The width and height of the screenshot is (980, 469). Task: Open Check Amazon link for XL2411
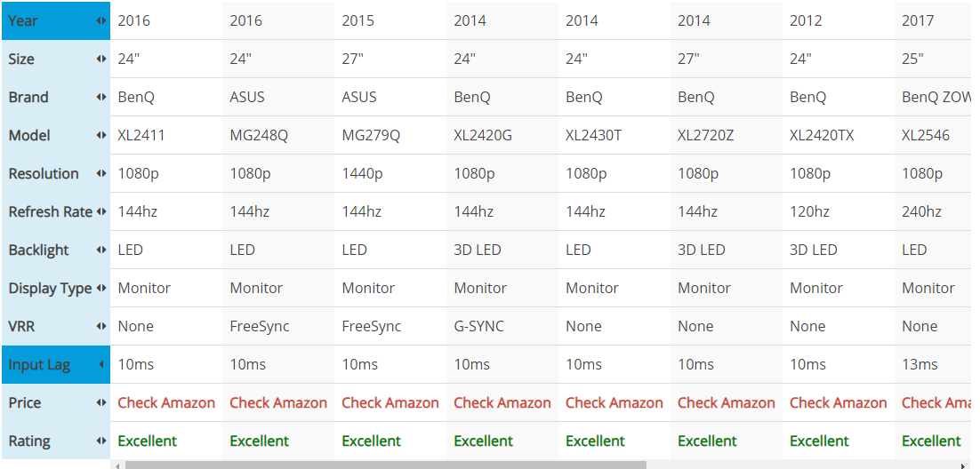pos(166,402)
